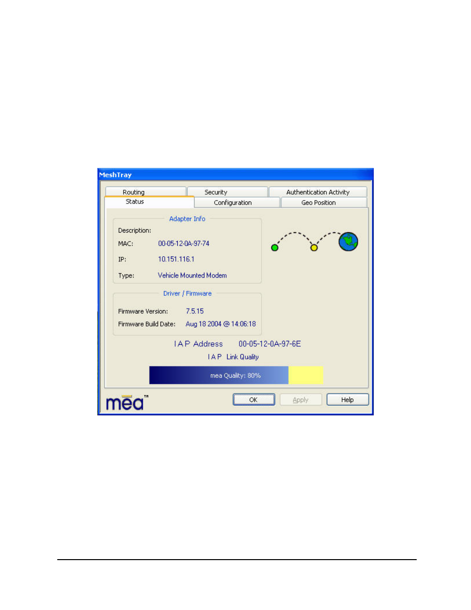This screenshot has width=471, height=610.
Task: Click the firmware build date value
Action: tap(221, 324)
